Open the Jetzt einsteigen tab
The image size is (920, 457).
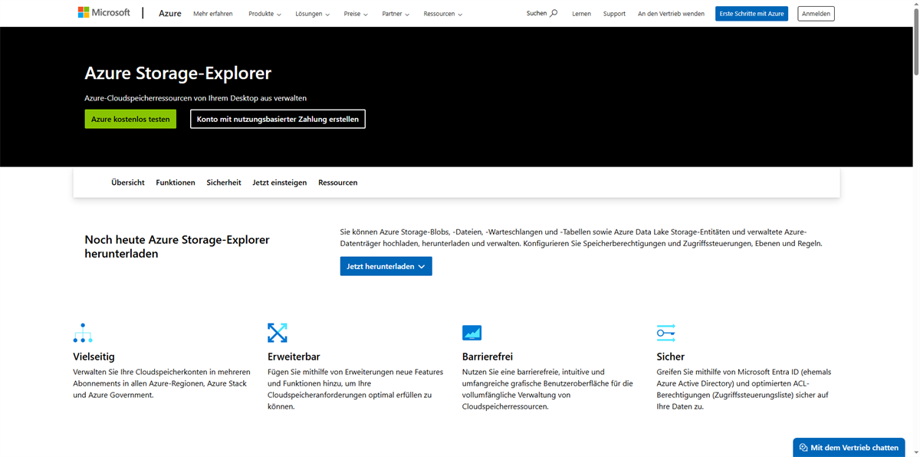click(x=280, y=182)
